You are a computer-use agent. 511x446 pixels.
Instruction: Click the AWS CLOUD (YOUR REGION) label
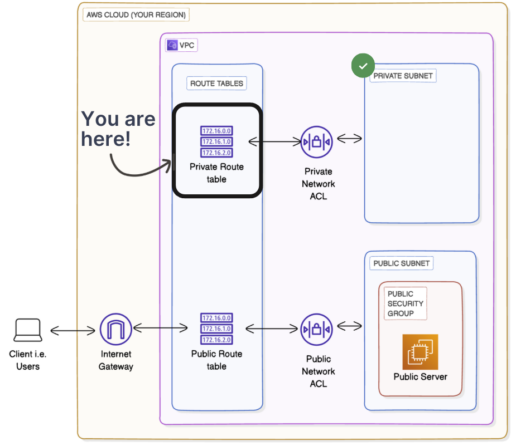136,15
